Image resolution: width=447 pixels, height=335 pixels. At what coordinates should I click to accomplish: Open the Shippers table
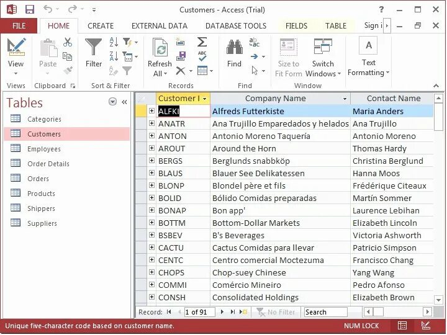[x=67, y=208]
